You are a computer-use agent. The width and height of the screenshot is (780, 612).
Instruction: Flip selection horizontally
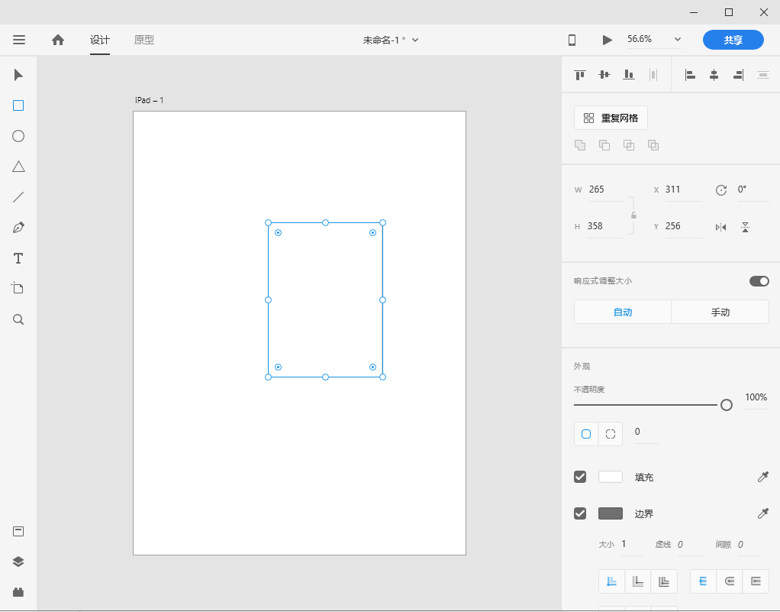click(720, 228)
